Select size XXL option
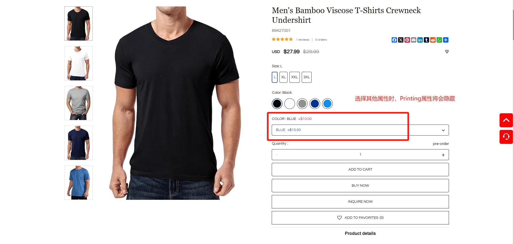Viewport: 514px width, 244px height. 294,77
